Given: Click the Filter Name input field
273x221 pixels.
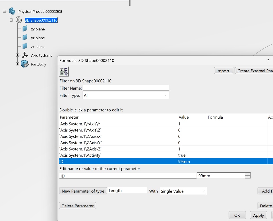Looking at the screenshot, I should coord(125,88).
